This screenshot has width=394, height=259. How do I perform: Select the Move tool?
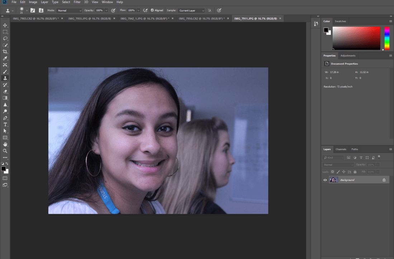(5, 25)
